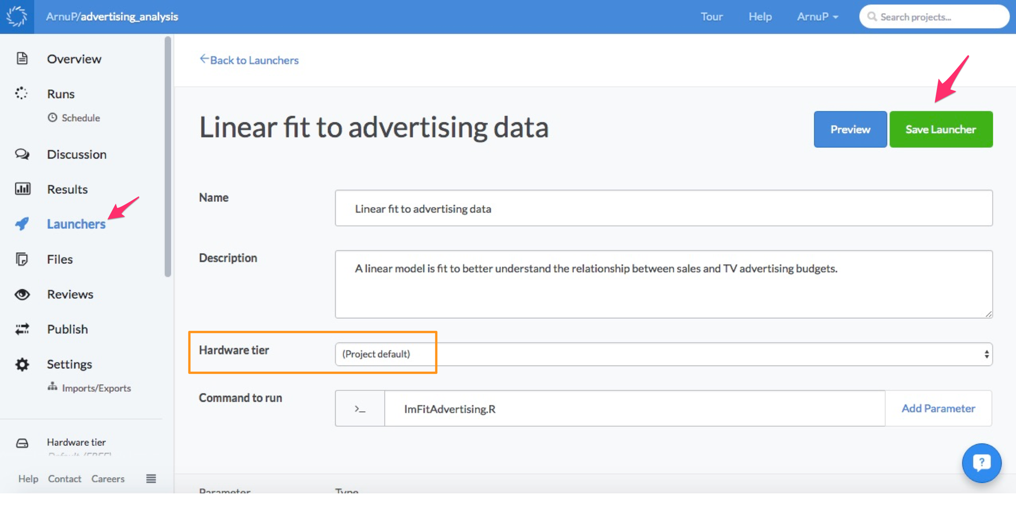1016x509 pixels.
Task: Open Reviews section in sidebar
Action: tap(70, 294)
